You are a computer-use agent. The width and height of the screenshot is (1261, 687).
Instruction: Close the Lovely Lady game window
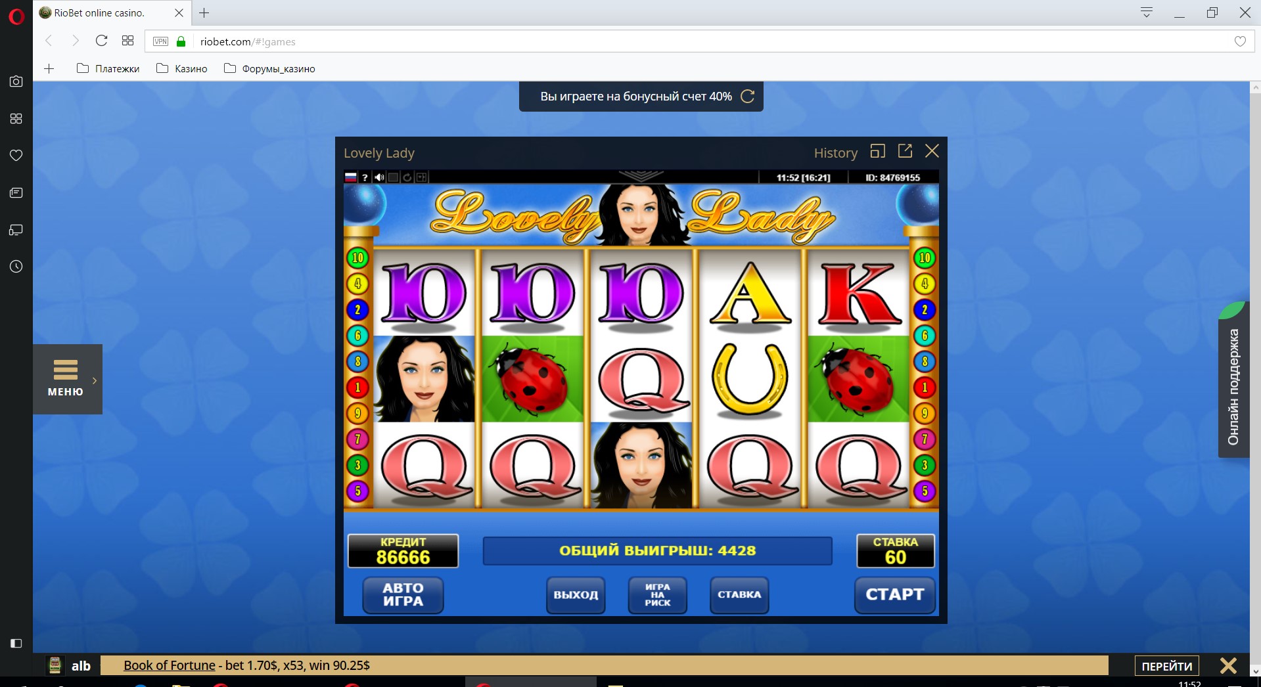(932, 151)
